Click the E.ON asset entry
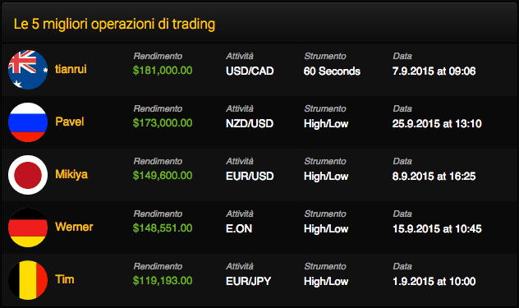Viewport: 519px width, 308px height. click(x=239, y=229)
